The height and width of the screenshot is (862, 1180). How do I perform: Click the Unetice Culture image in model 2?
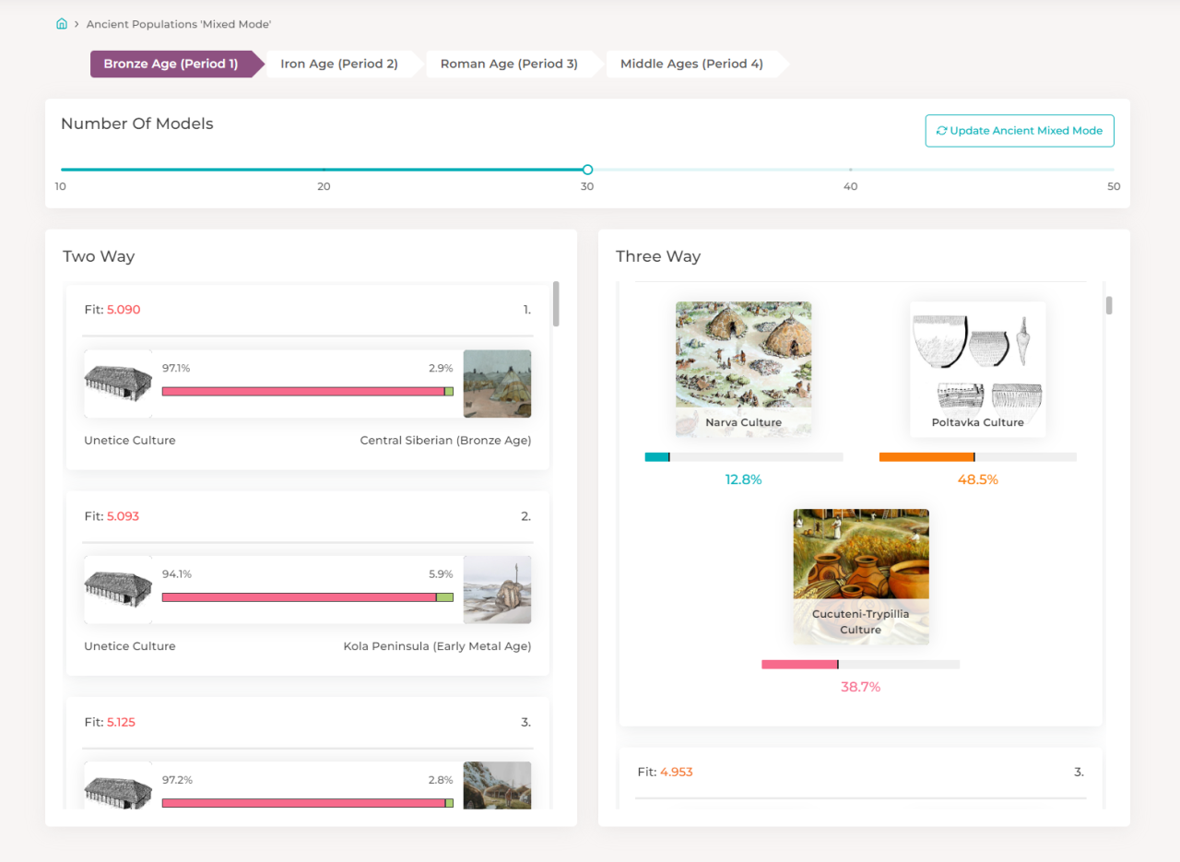[x=118, y=590]
